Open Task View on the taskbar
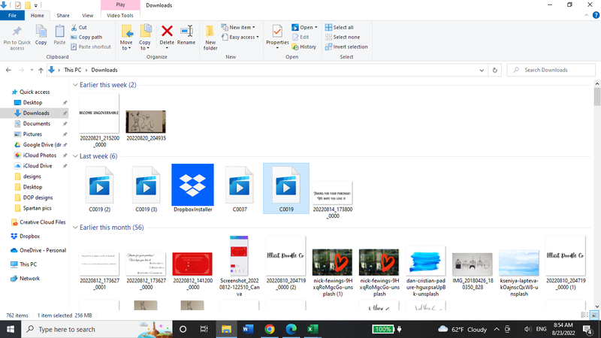The height and width of the screenshot is (338, 601). point(204,329)
